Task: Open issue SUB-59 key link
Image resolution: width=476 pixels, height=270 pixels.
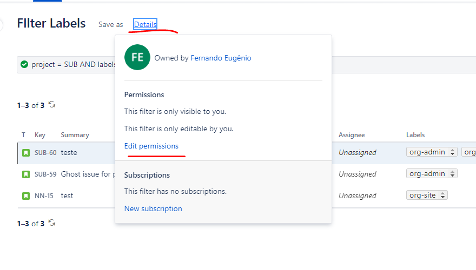Action: point(45,174)
